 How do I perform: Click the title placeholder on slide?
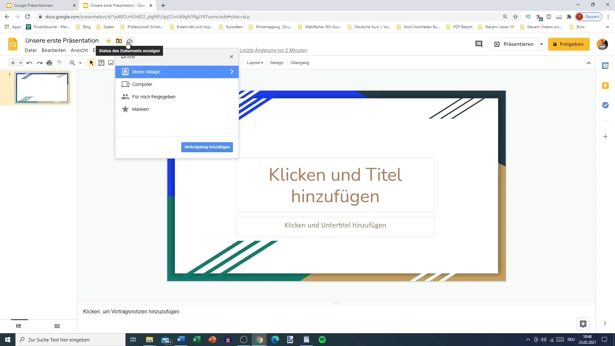point(335,185)
